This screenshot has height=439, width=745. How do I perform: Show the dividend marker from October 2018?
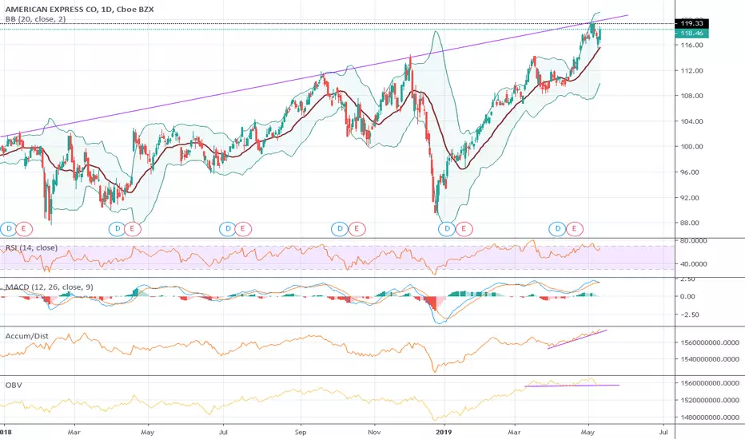(340, 229)
